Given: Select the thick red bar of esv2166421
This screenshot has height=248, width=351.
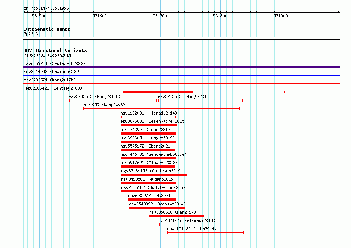Looking at the screenshot, I should (x=158, y=92).
